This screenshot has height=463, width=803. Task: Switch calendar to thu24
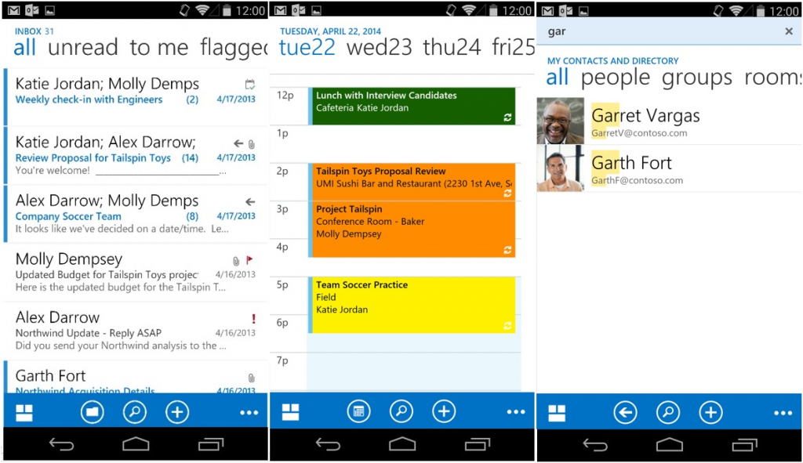(452, 48)
